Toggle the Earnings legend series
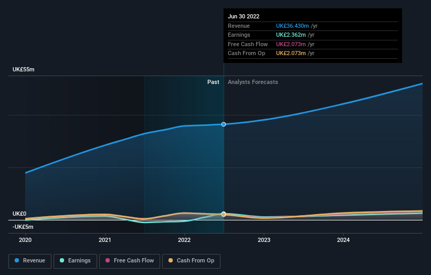This screenshot has height=275, width=431. tap(75, 261)
